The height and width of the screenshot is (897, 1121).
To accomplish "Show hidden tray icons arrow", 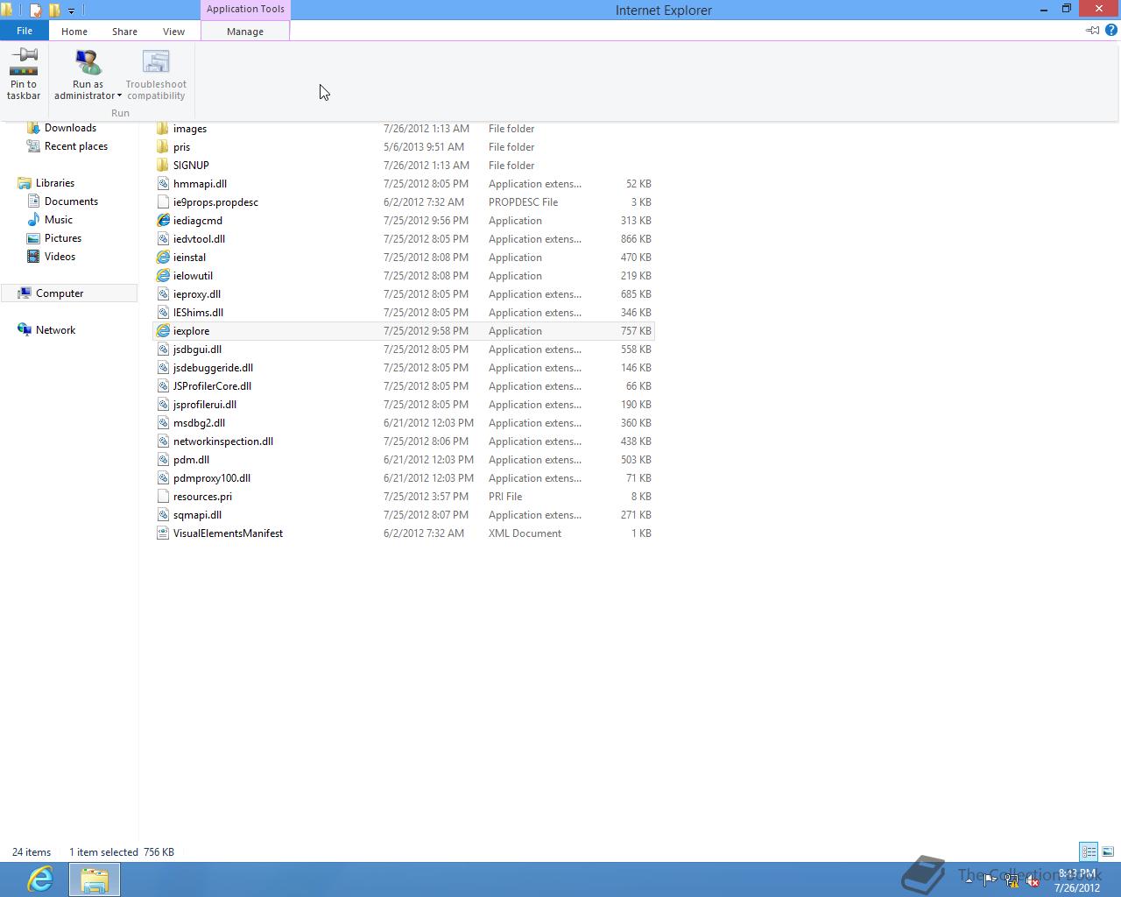I will click(x=969, y=880).
